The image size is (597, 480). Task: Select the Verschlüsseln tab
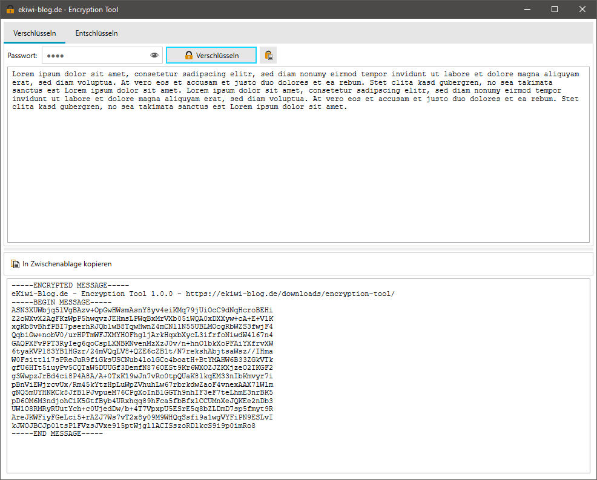(x=34, y=34)
